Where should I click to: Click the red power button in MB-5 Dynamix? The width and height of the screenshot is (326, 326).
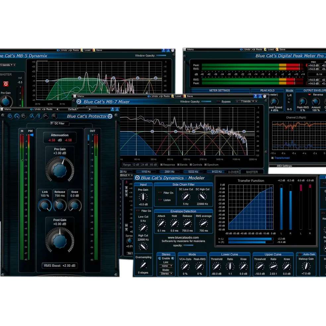(x=6, y=84)
